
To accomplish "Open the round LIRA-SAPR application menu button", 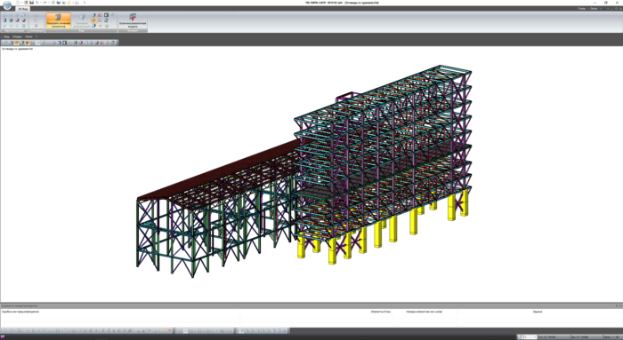I will coord(7,5).
